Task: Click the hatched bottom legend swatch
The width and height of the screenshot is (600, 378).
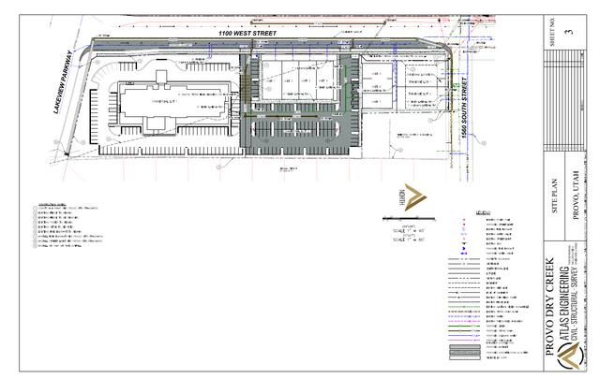Action: click(x=464, y=358)
